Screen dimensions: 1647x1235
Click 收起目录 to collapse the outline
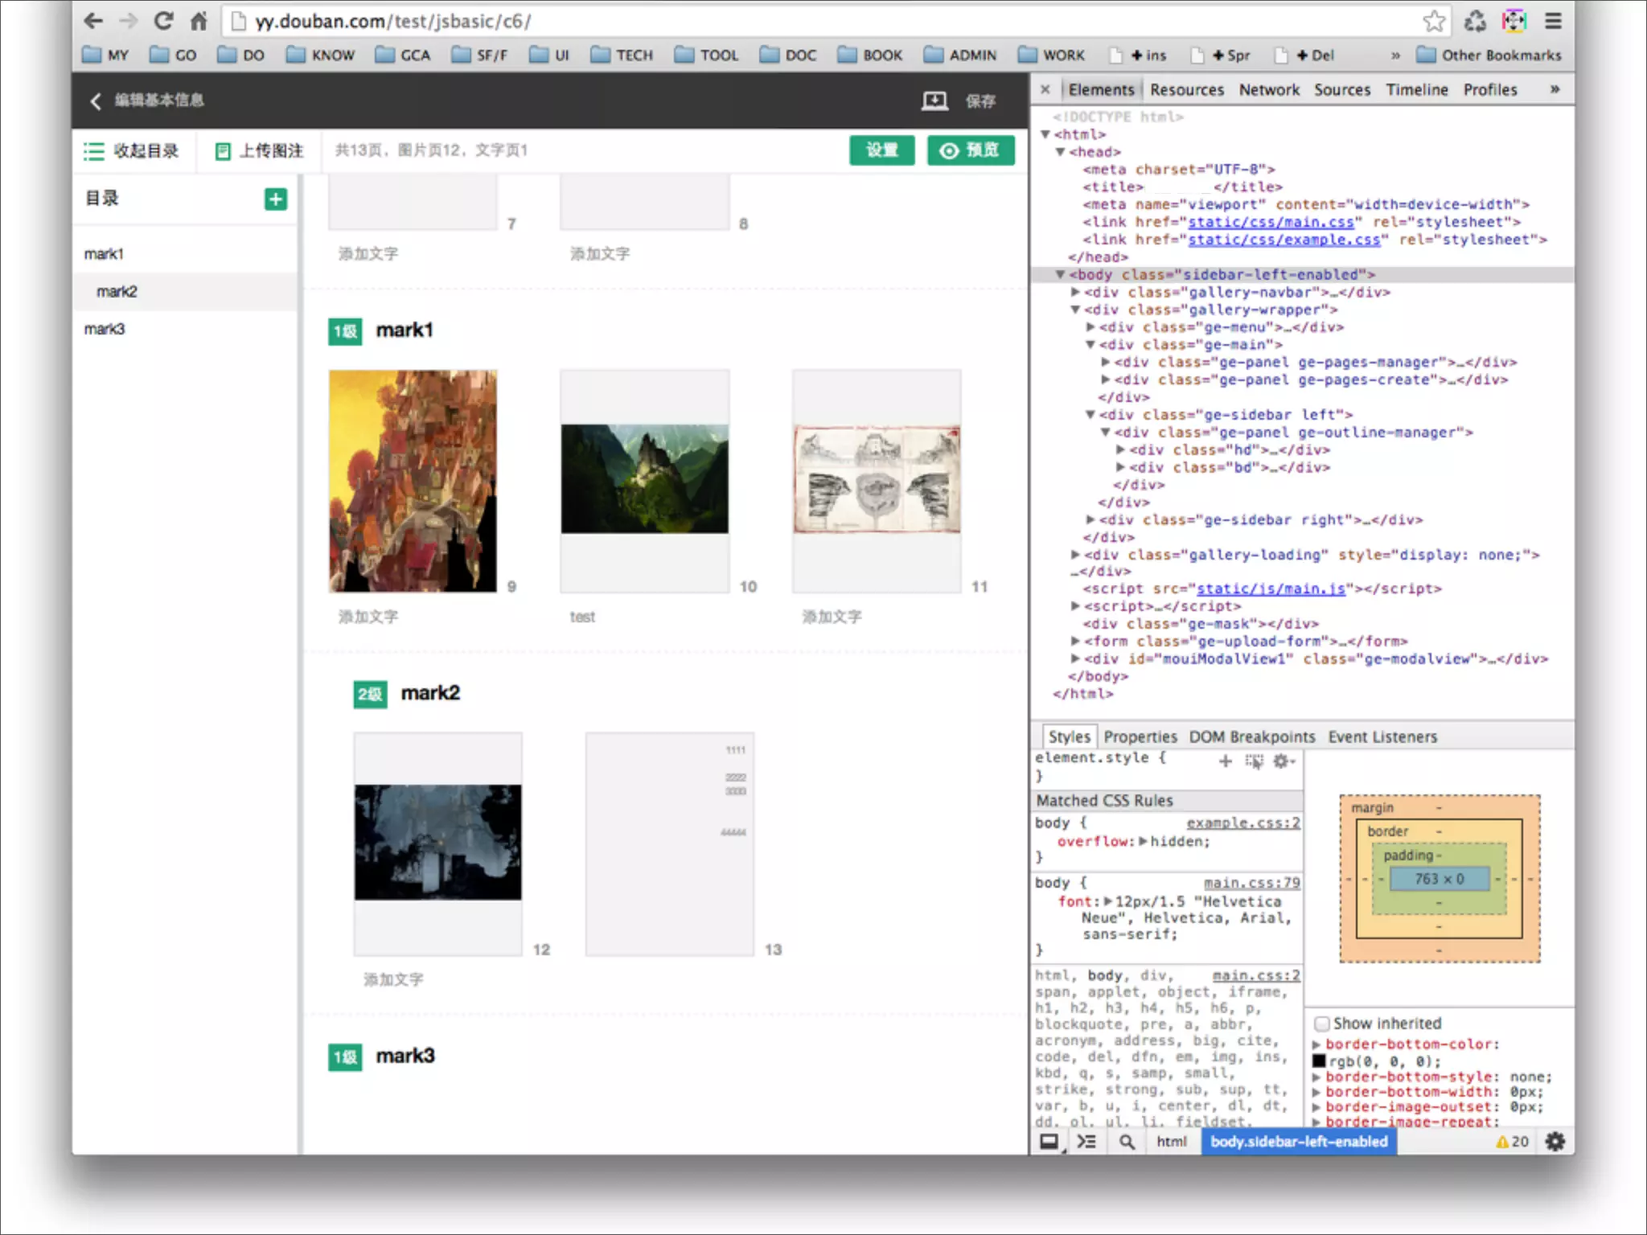[132, 151]
